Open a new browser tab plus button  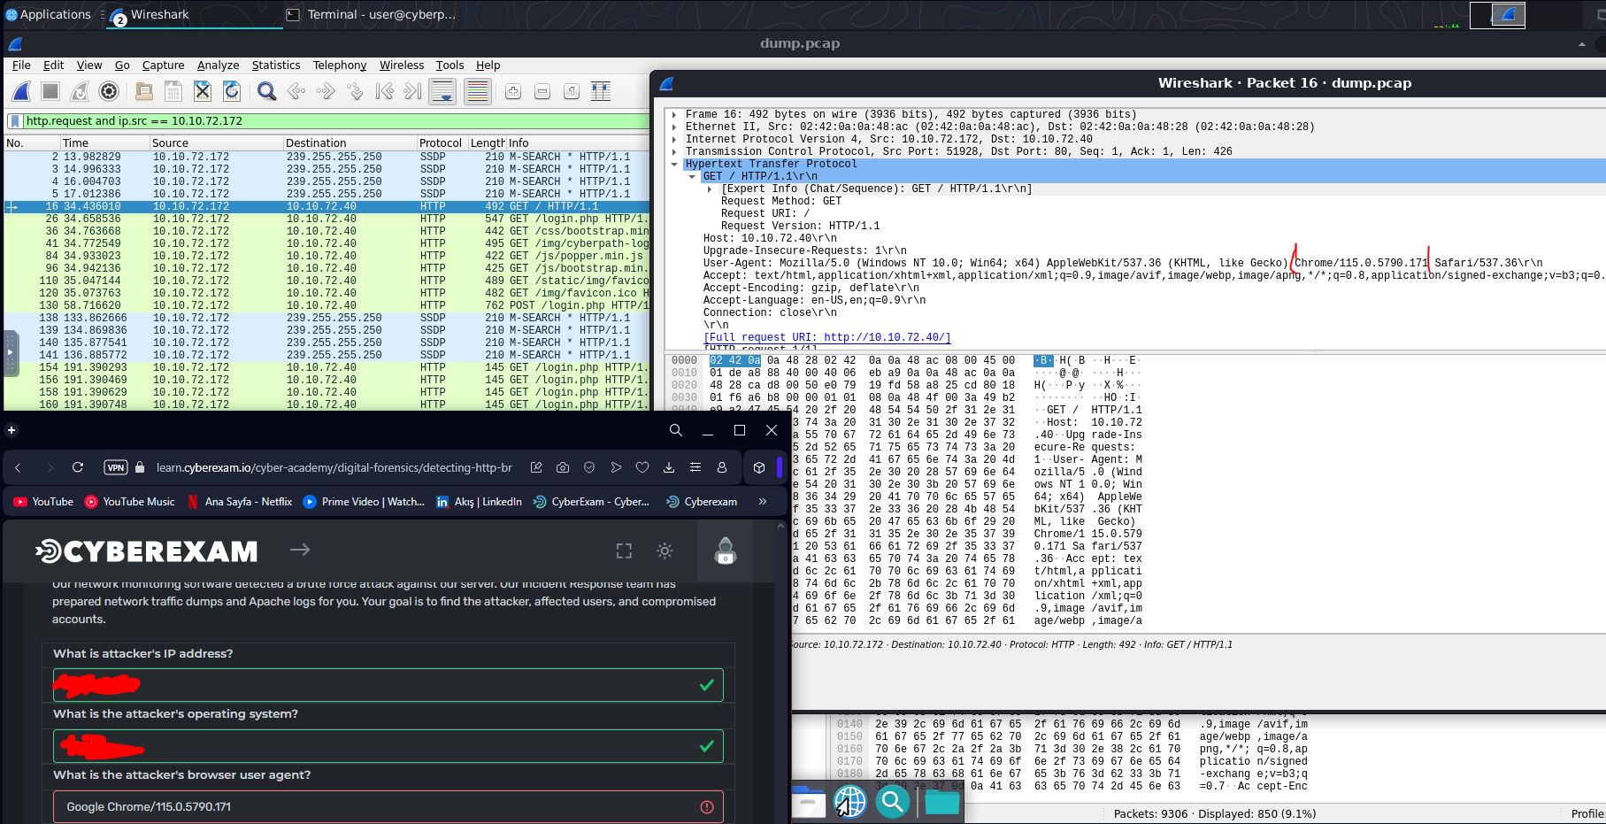[12, 430]
